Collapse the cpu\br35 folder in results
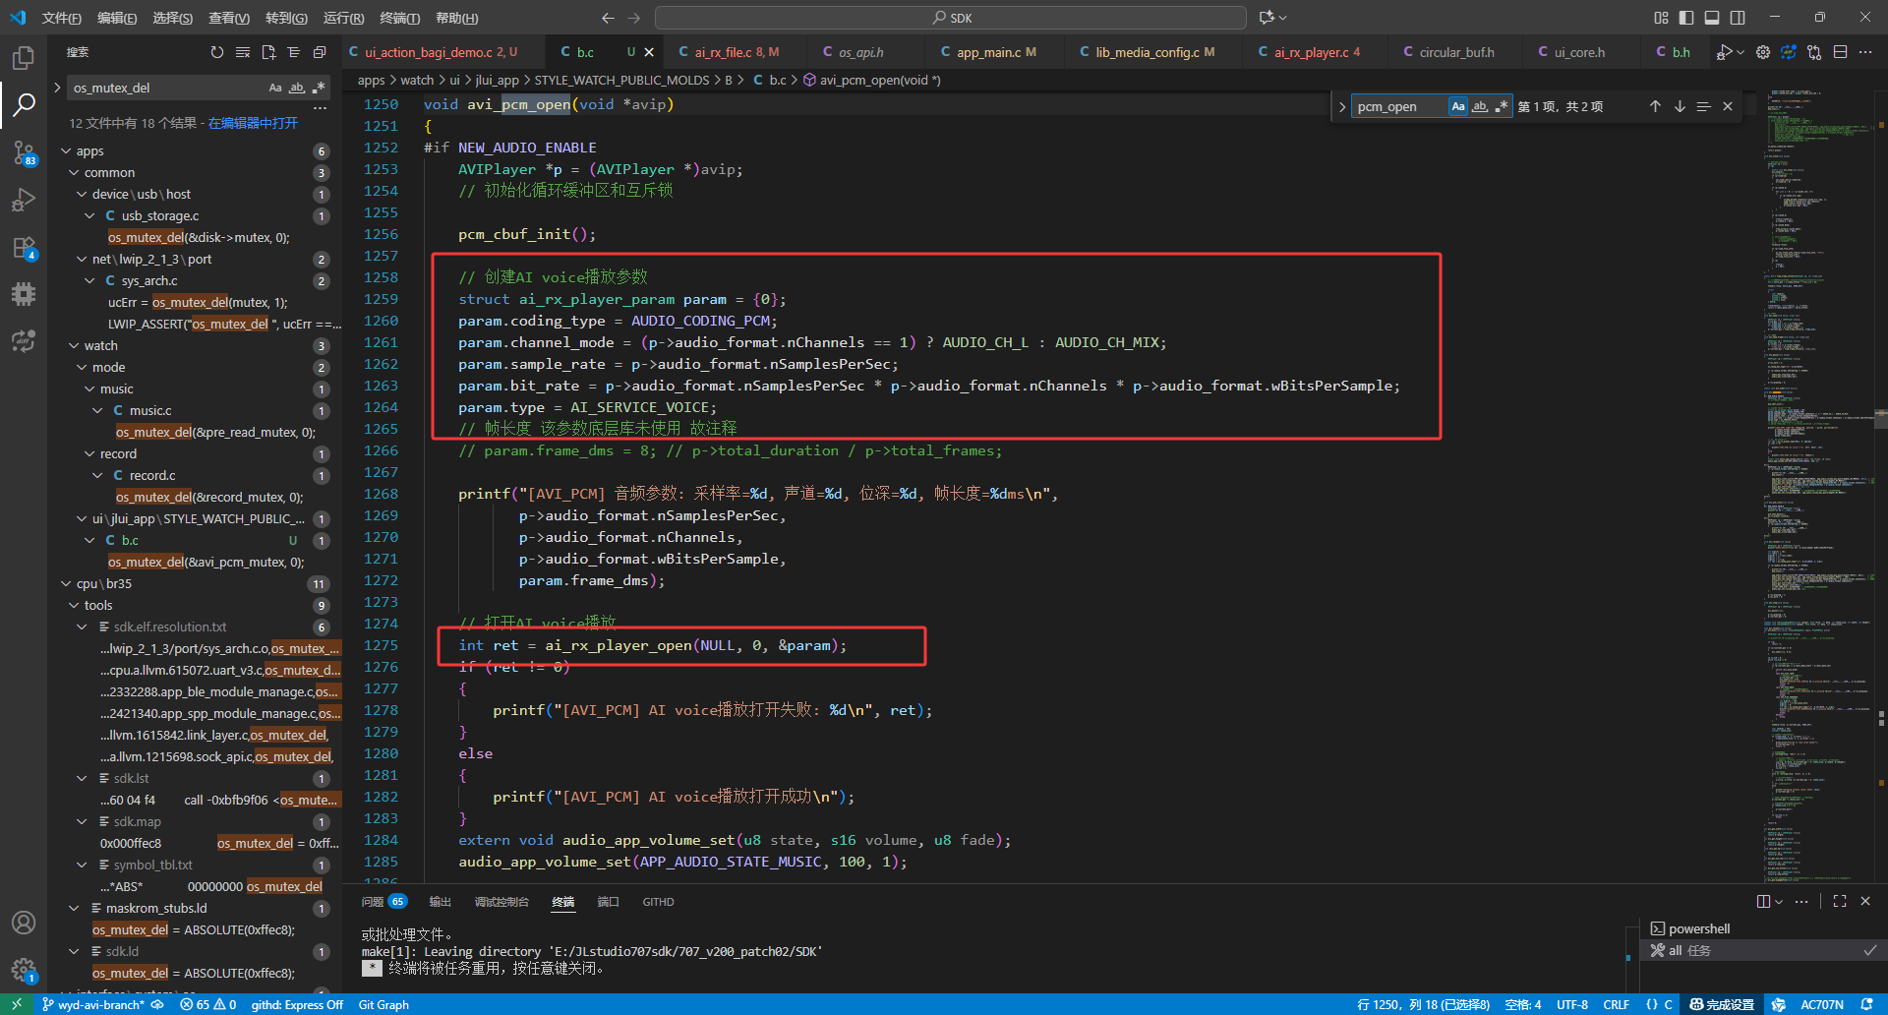The width and height of the screenshot is (1888, 1015). point(66,583)
